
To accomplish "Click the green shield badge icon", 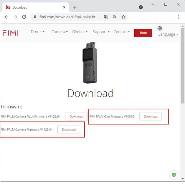I will pyautogui.click(x=174, y=175).
